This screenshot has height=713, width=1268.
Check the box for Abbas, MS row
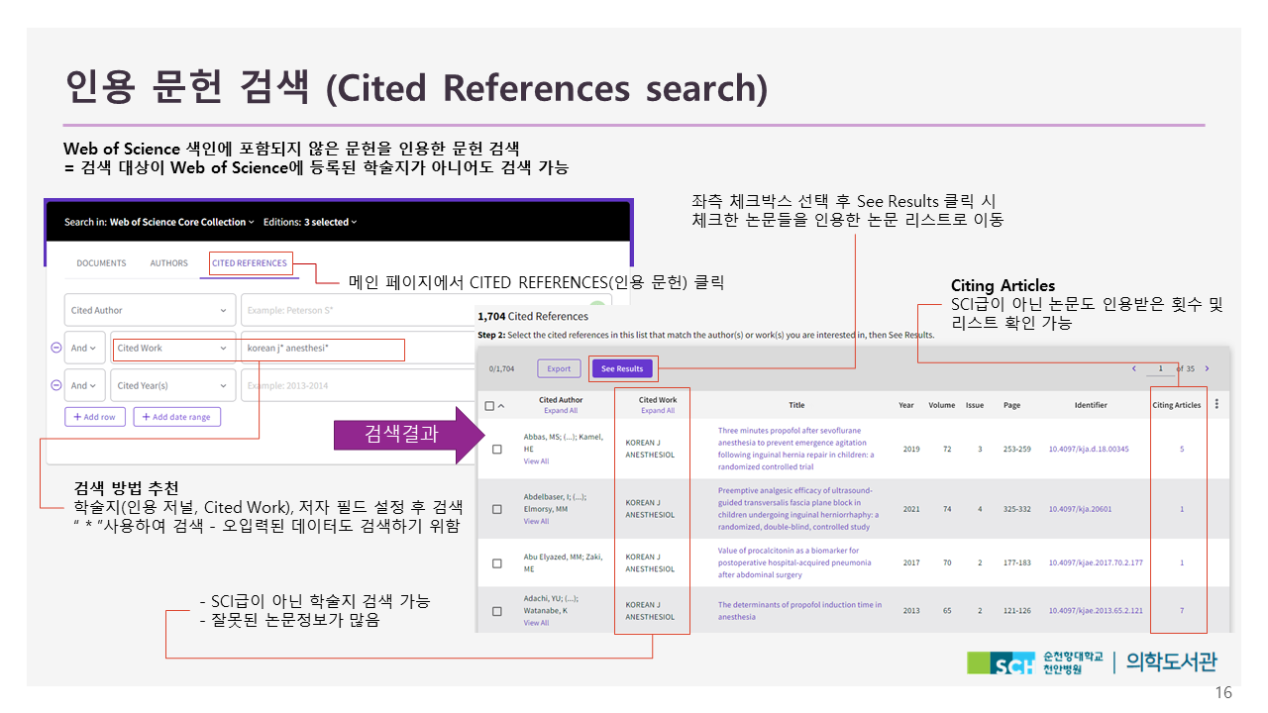tap(497, 449)
